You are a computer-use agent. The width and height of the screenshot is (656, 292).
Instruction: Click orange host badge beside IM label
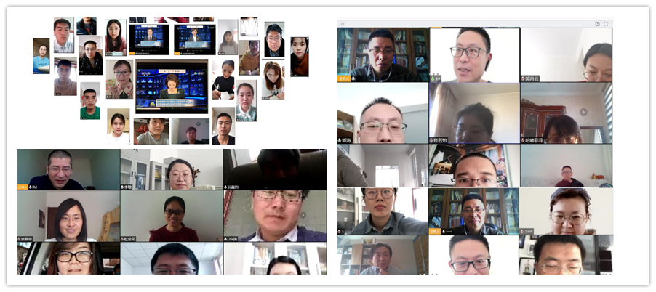(x=23, y=187)
